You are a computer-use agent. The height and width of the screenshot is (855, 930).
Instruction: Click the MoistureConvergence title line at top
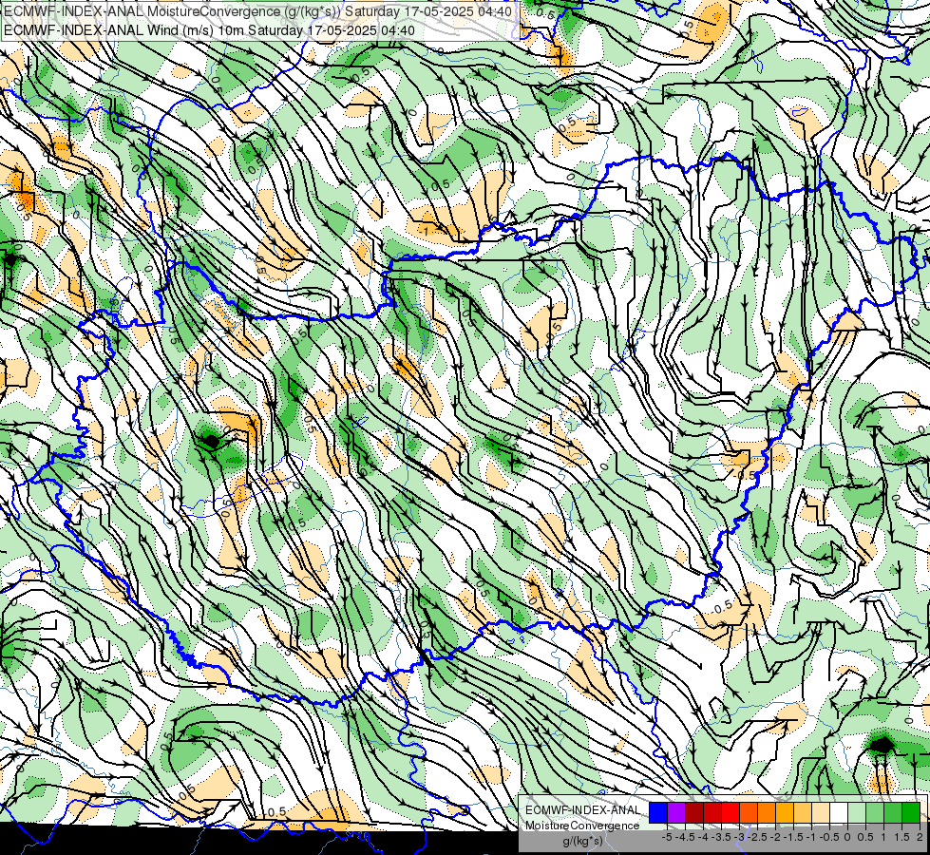tap(257, 11)
